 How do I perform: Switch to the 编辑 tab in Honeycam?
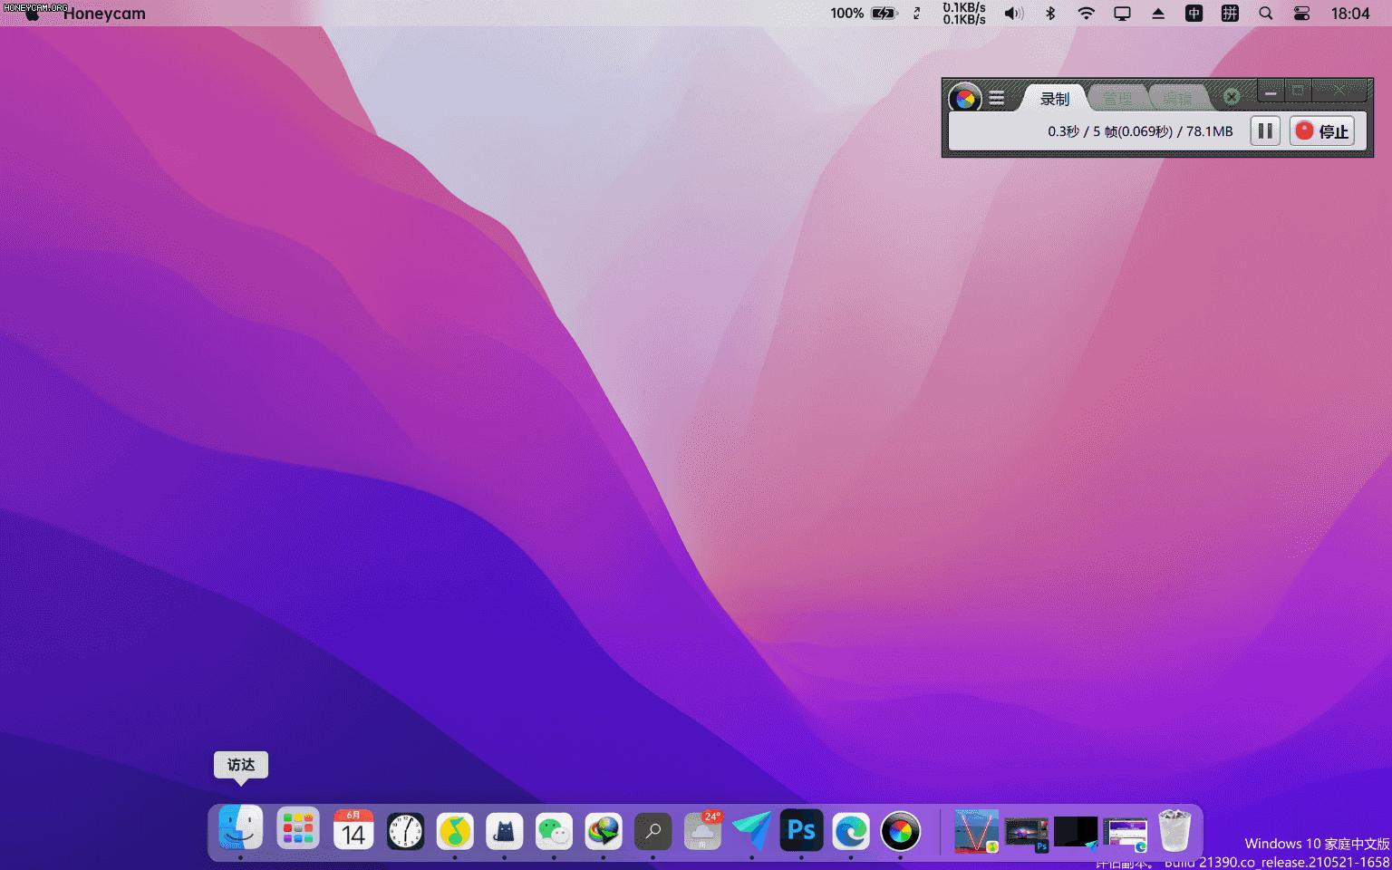[1175, 98]
